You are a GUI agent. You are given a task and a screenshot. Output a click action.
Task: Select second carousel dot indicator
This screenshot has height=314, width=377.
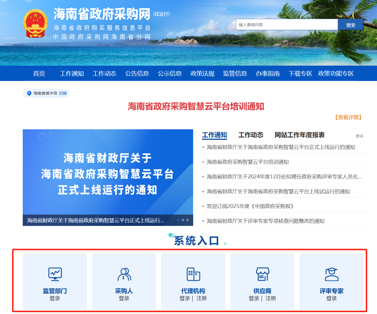[x=183, y=220]
